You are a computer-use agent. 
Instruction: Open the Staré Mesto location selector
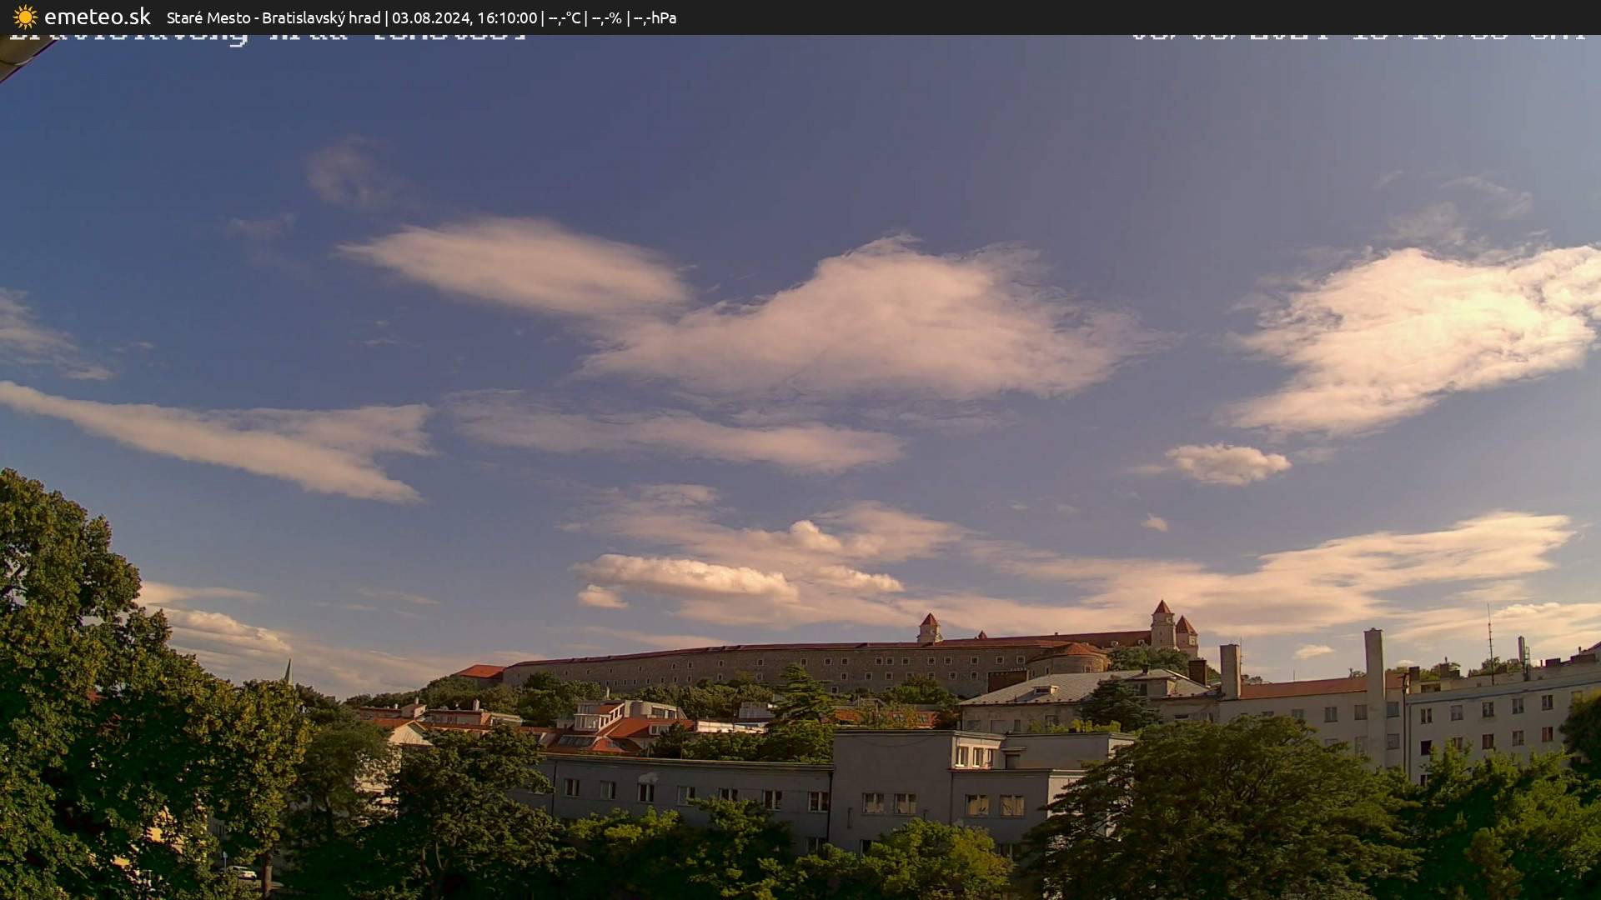click(x=207, y=17)
